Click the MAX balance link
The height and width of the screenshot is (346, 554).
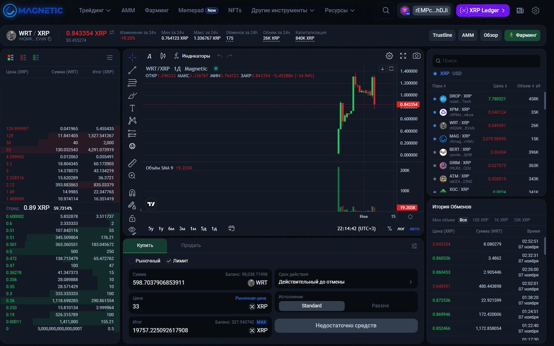[262, 322]
